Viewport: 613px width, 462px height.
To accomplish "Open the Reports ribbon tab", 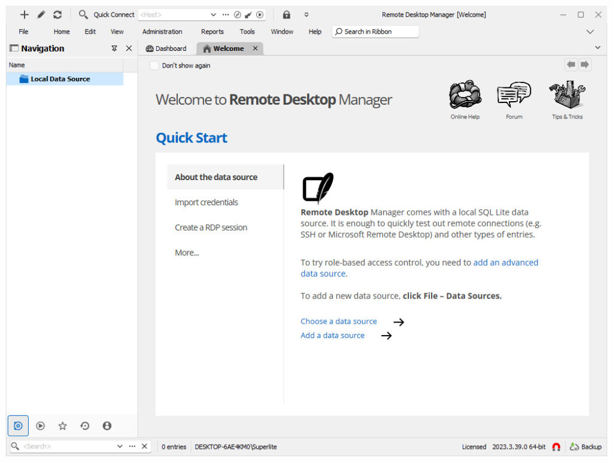I will (x=213, y=32).
